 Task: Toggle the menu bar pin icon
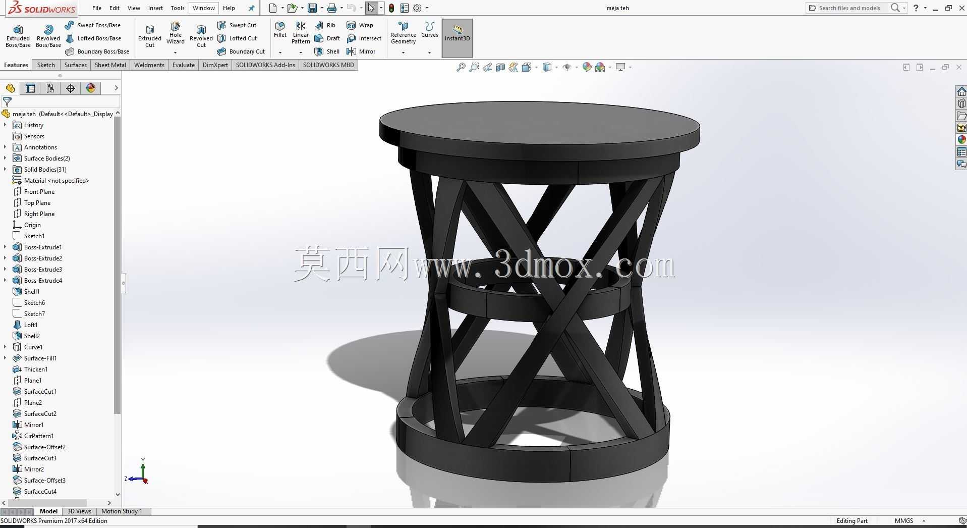[251, 8]
